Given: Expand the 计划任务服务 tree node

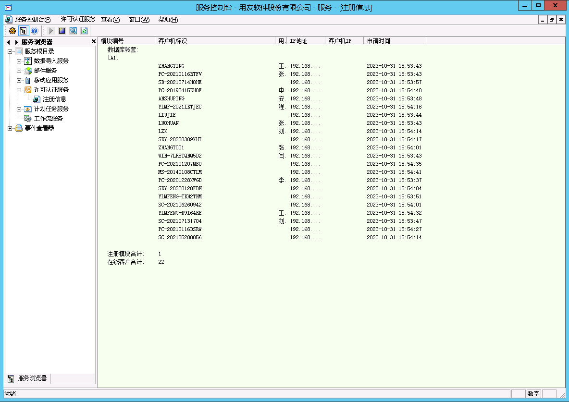Looking at the screenshot, I should pos(19,109).
